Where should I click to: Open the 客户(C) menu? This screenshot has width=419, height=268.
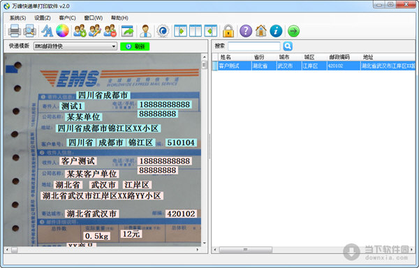[x=67, y=18]
